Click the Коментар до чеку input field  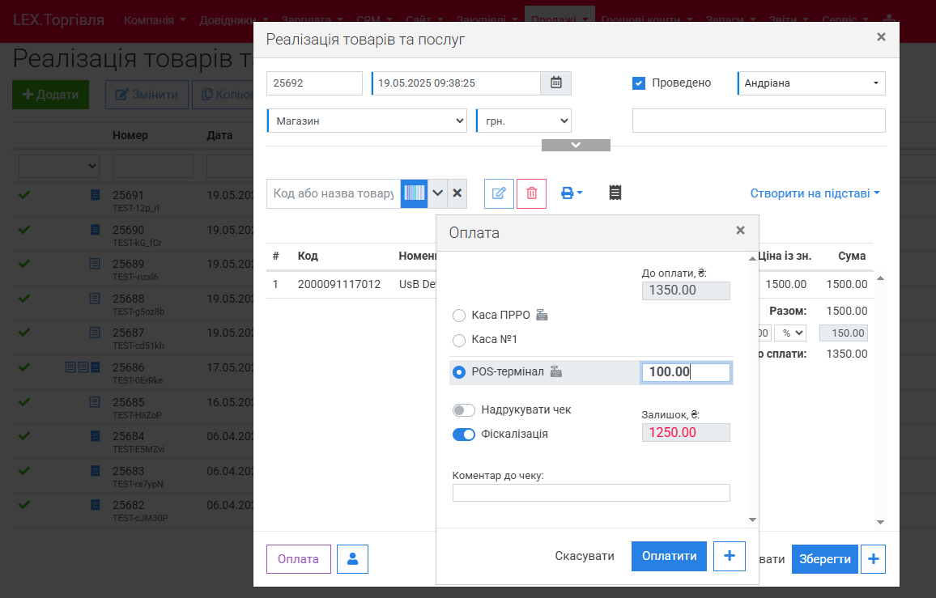tap(591, 493)
